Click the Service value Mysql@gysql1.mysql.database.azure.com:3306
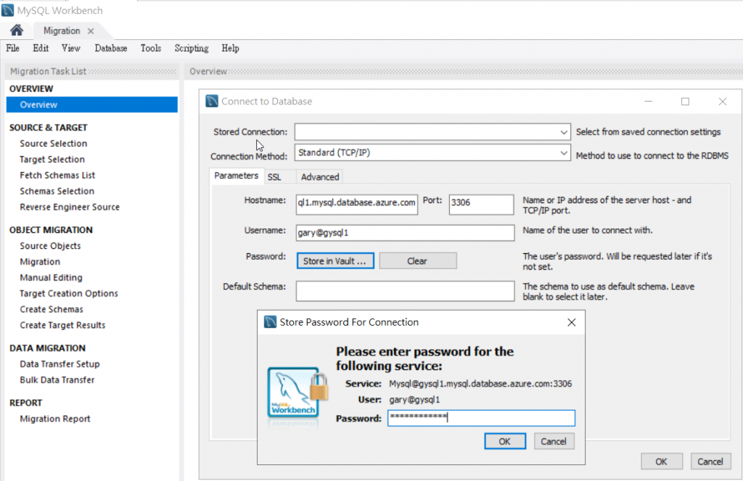Image resolution: width=743 pixels, height=481 pixels. [480, 384]
